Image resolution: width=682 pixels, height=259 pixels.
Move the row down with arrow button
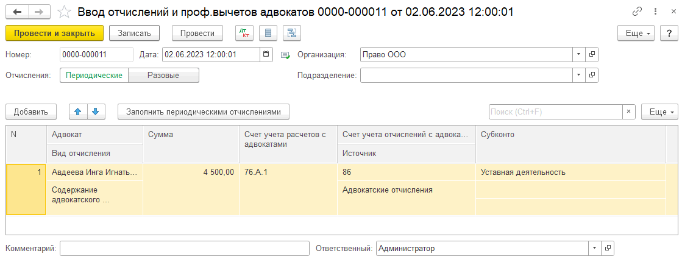coord(97,112)
